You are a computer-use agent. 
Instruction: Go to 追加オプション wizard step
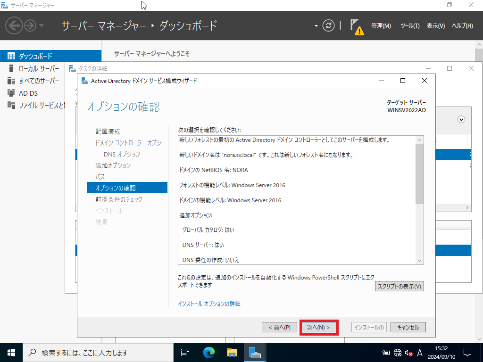pos(113,165)
